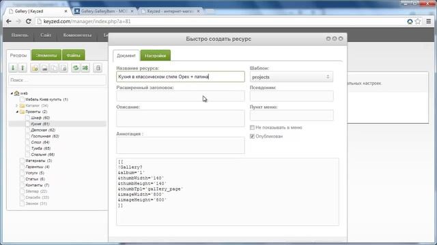Open the Шаблон projects dropdown
This screenshot has width=437, height=245.
[292, 77]
